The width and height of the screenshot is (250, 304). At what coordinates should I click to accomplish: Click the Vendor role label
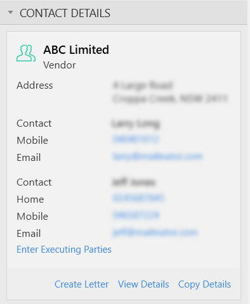pyautogui.click(x=60, y=65)
